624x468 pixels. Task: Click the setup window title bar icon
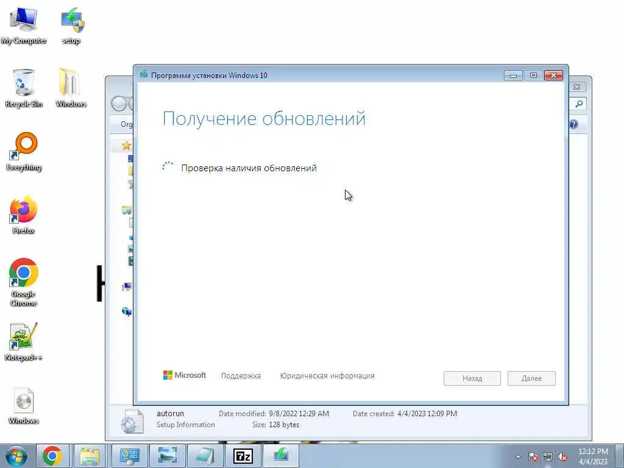(144, 74)
